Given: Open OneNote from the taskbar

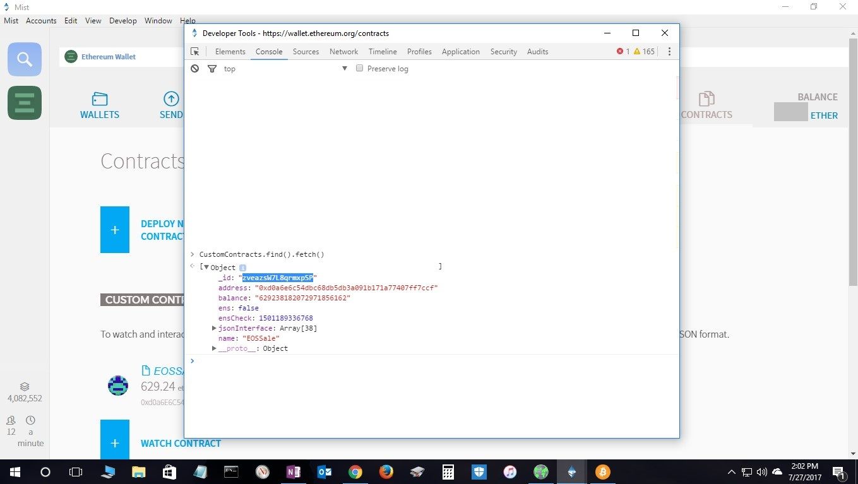Looking at the screenshot, I should [x=294, y=472].
